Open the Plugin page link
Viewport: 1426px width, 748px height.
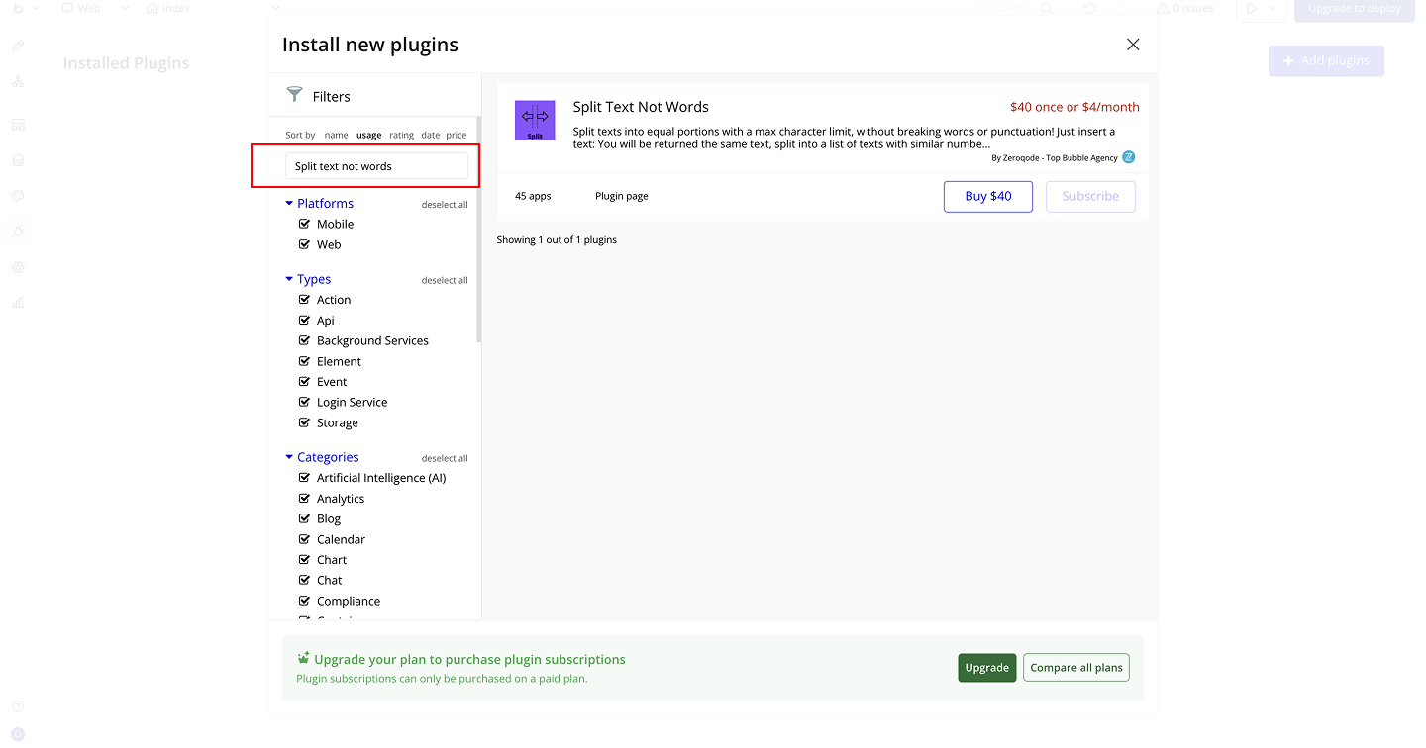pyautogui.click(x=621, y=196)
